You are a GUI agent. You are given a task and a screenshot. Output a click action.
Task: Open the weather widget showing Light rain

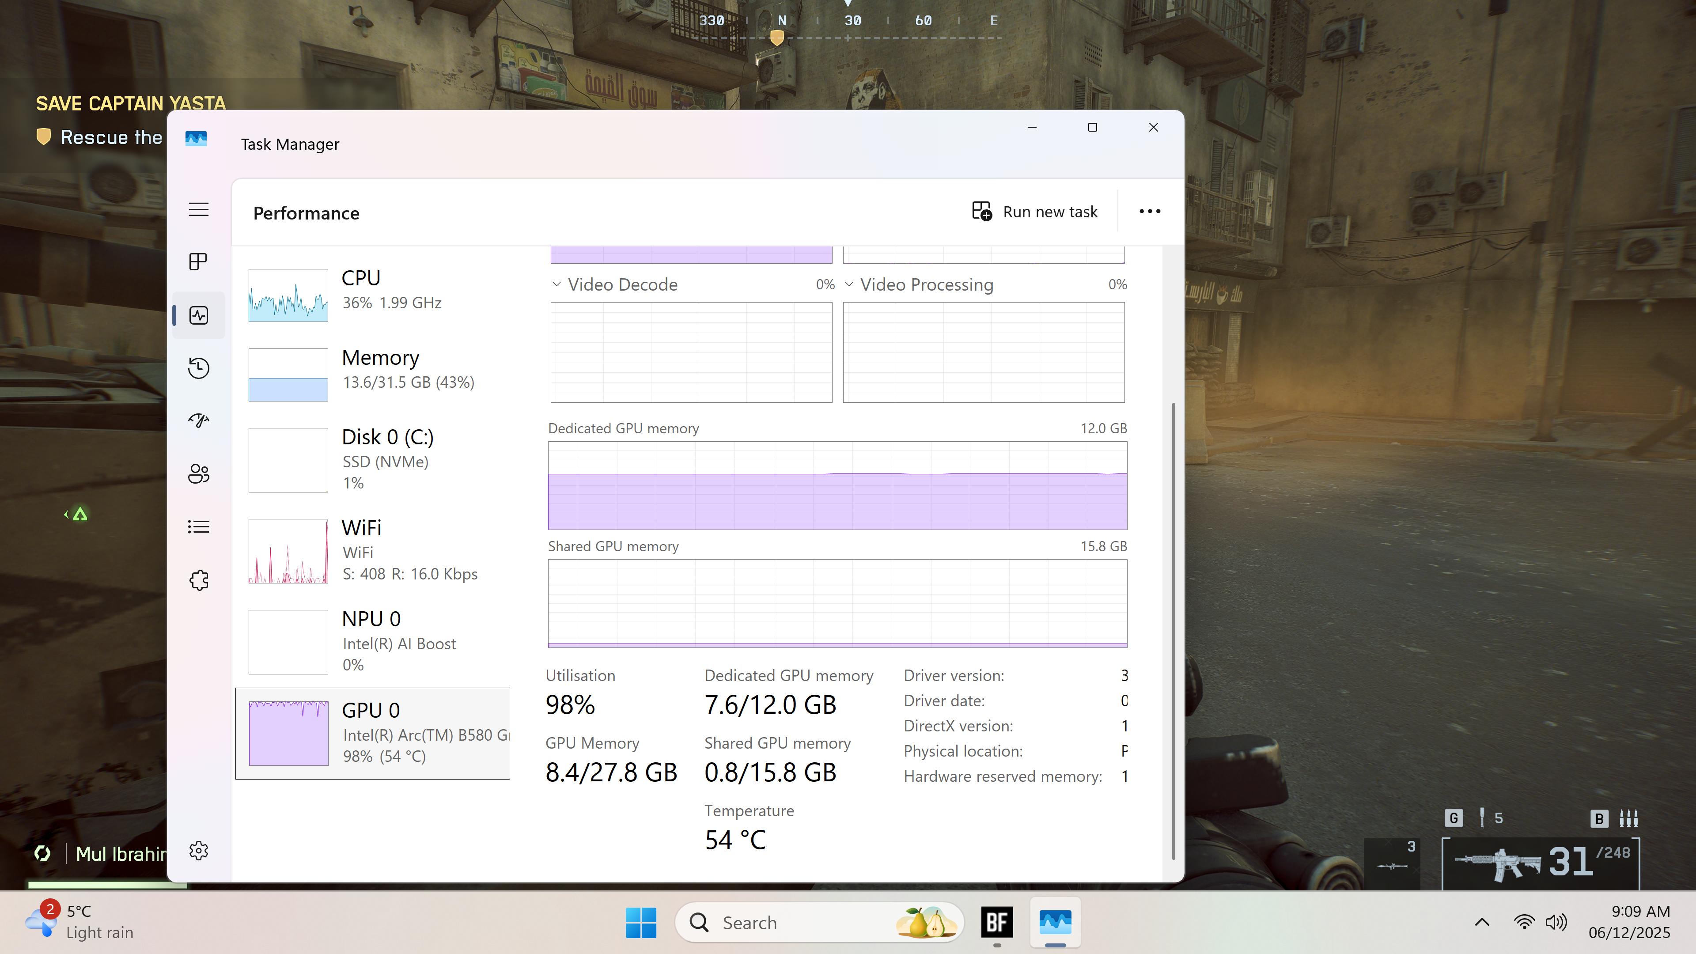pyautogui.click(x=79, y=922)
